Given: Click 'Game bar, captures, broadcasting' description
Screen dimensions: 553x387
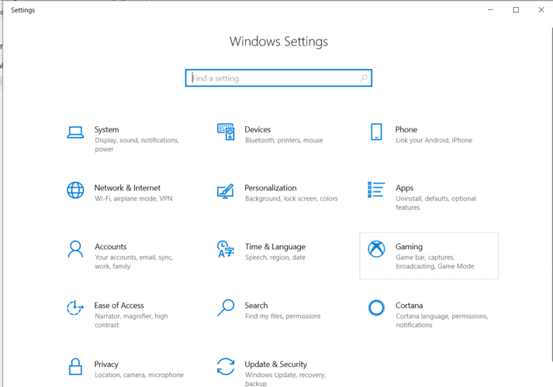Looking at the screenshot, I should pos(435,262).
